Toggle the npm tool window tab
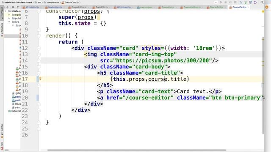The image size is (271, 152). 2,146
